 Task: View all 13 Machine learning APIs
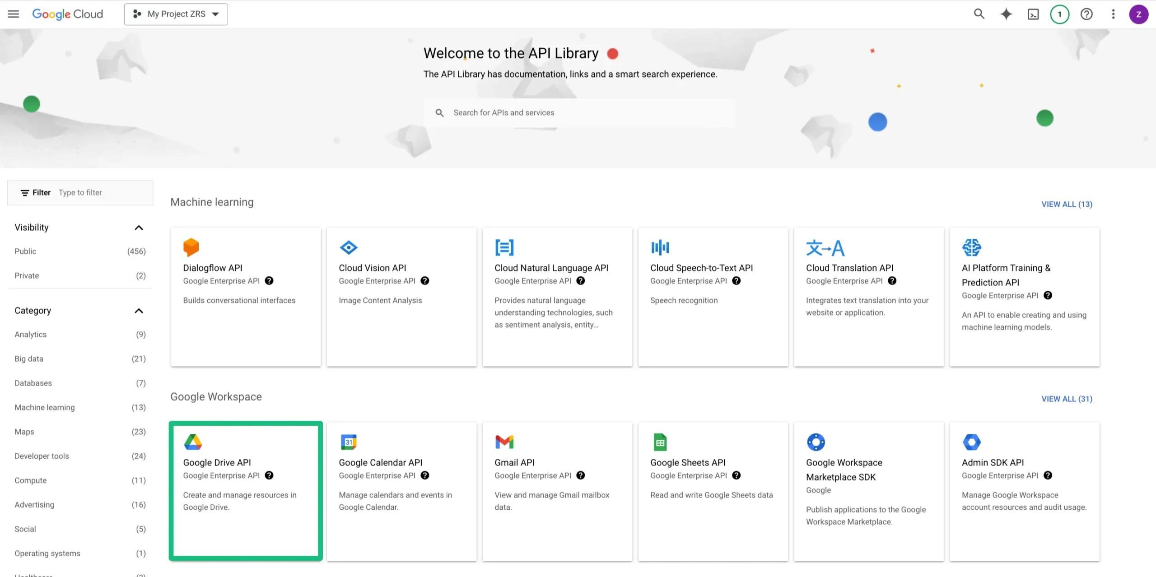pos(1067,204)
